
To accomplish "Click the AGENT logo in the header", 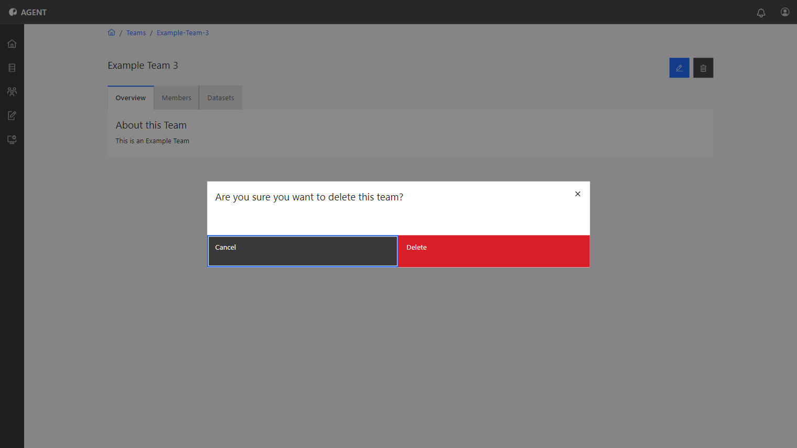I will 28,12.
